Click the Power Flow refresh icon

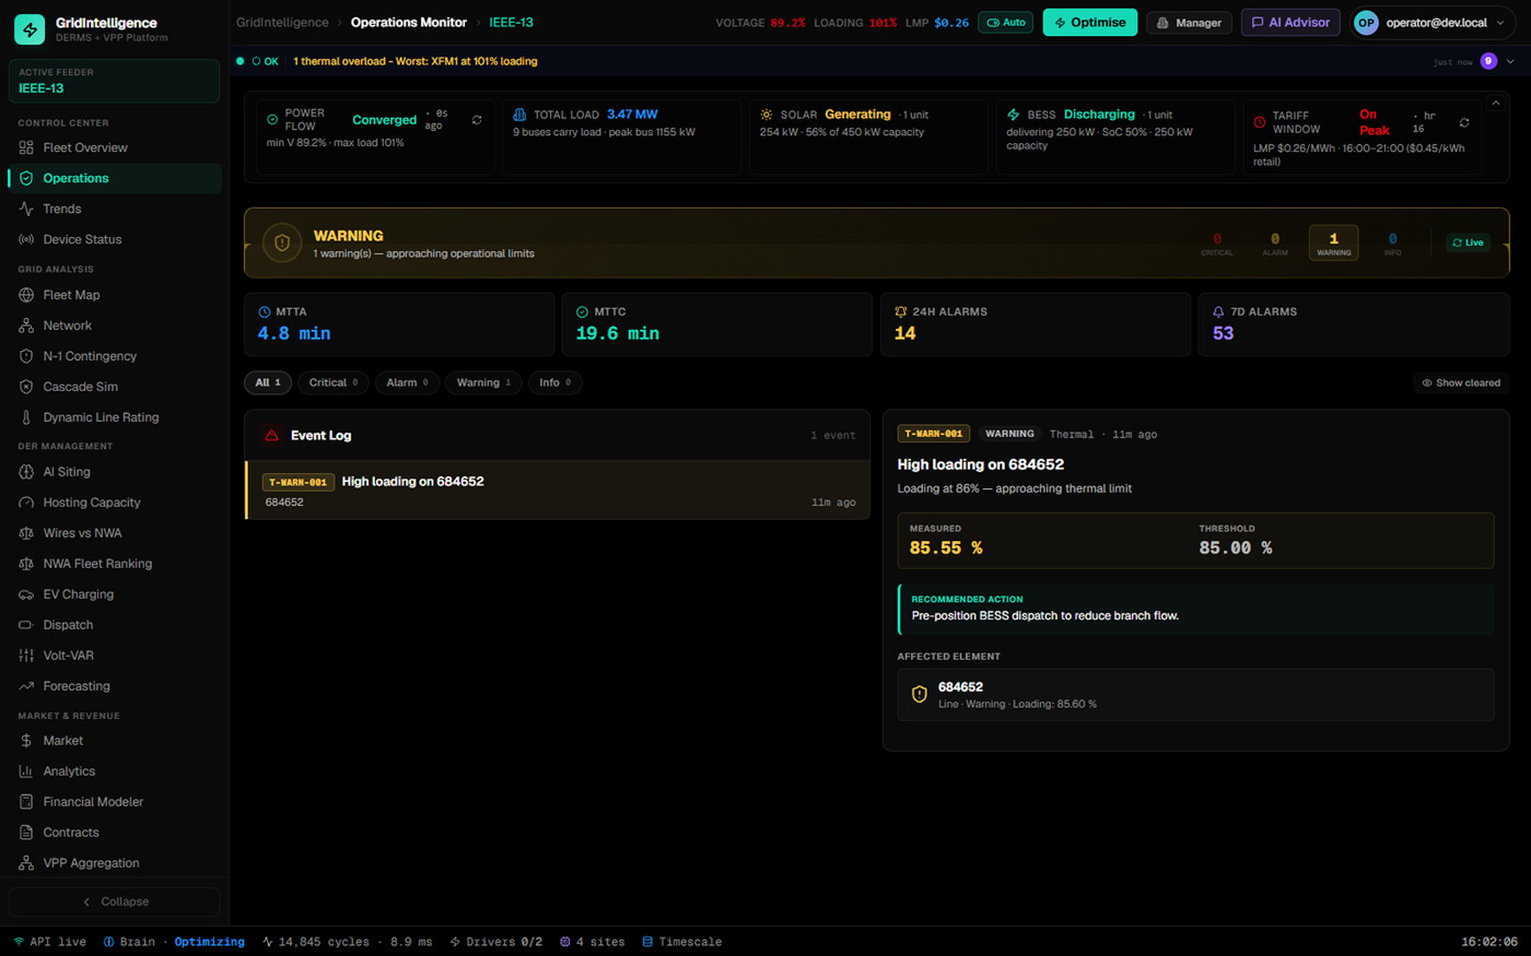(x=477, y=120)
